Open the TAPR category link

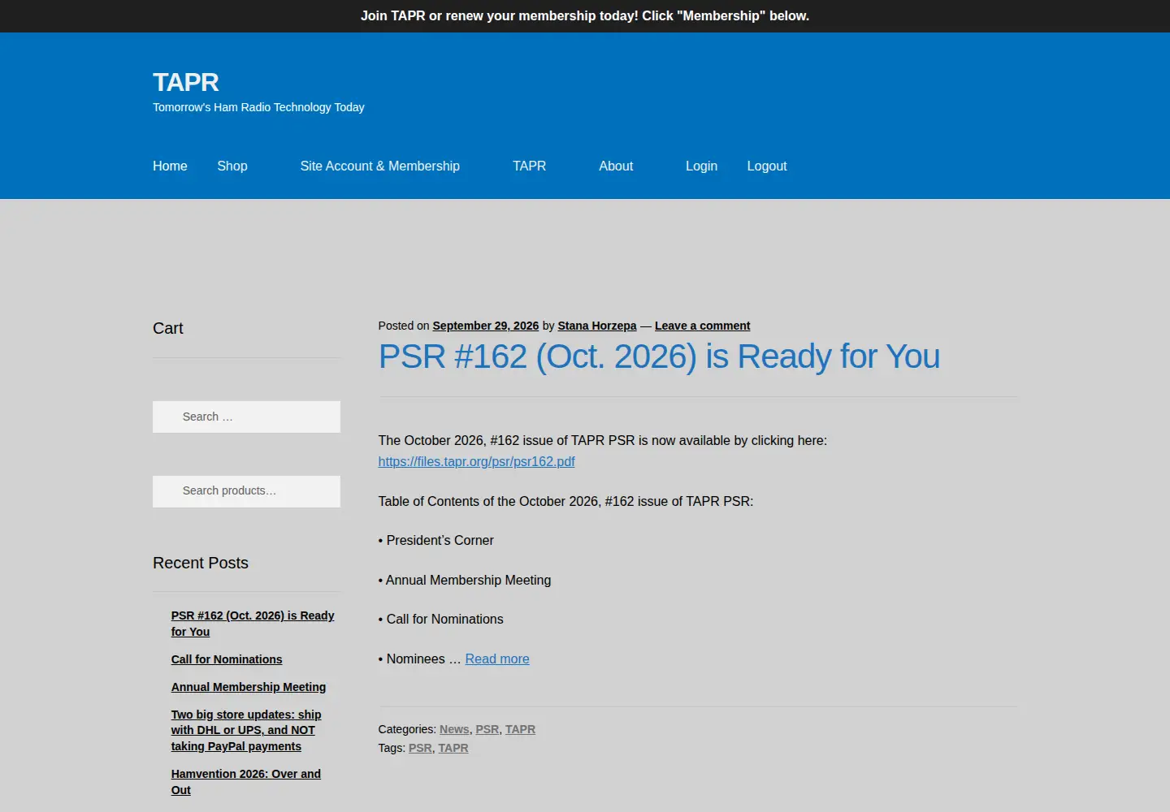tap(520, 729)
